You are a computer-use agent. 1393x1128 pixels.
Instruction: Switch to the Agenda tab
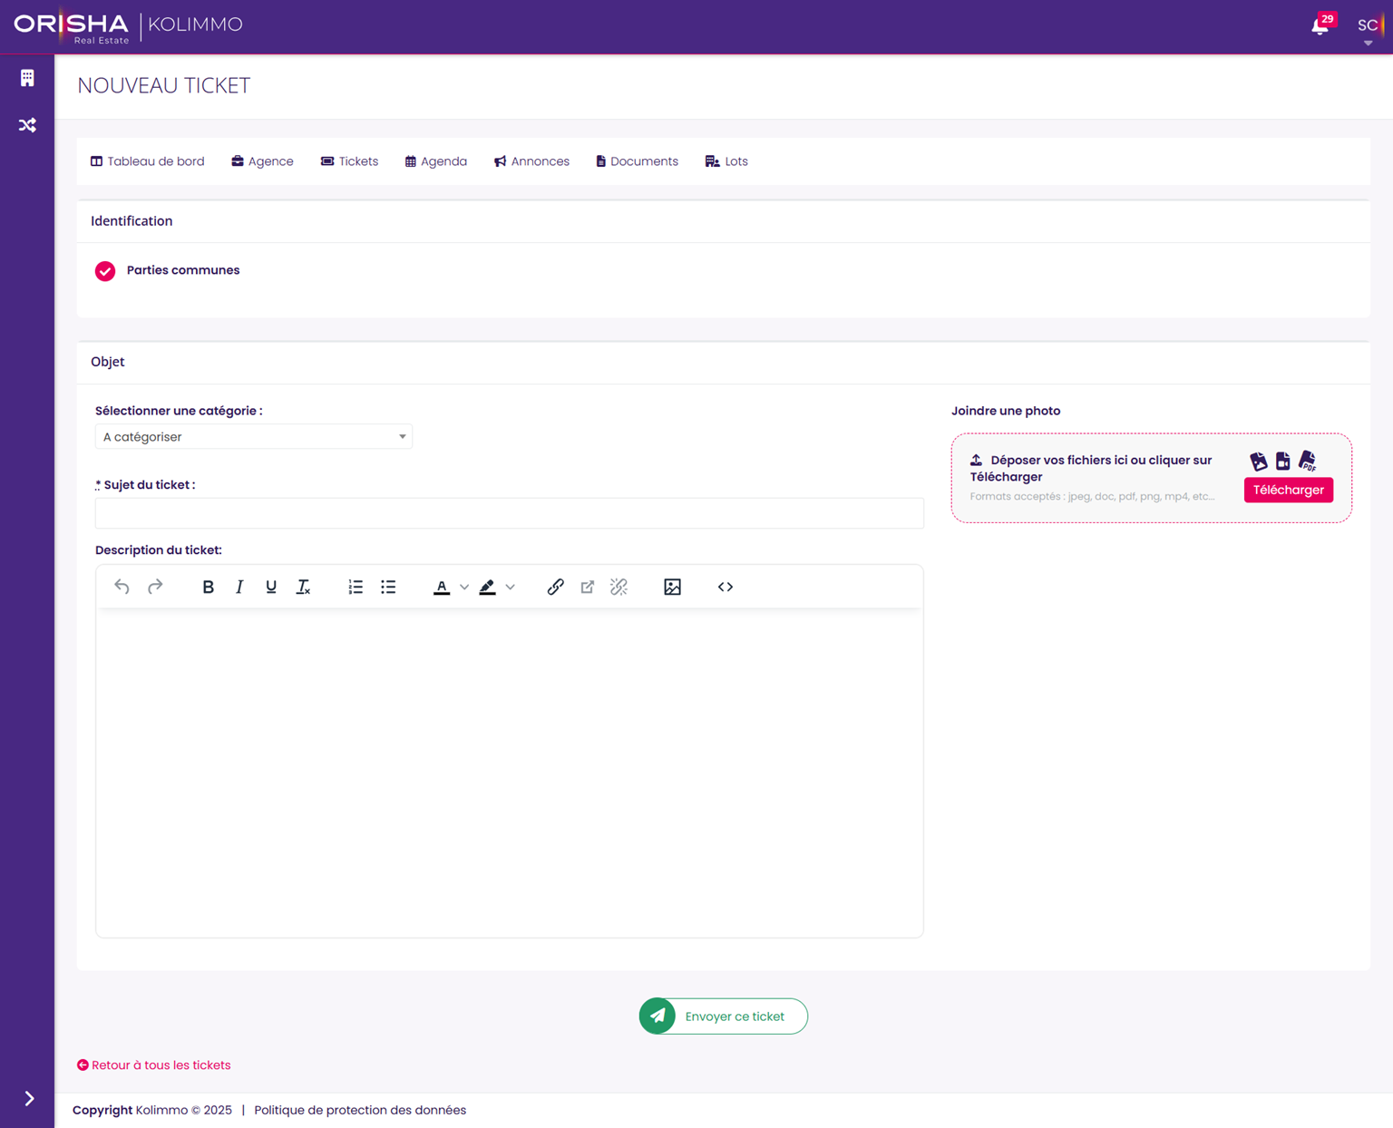(x=436, y=161)
